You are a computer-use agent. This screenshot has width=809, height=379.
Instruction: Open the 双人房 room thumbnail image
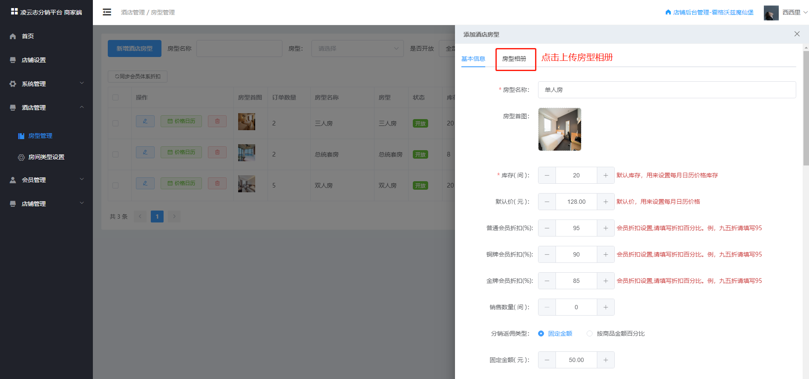[247, 184]
